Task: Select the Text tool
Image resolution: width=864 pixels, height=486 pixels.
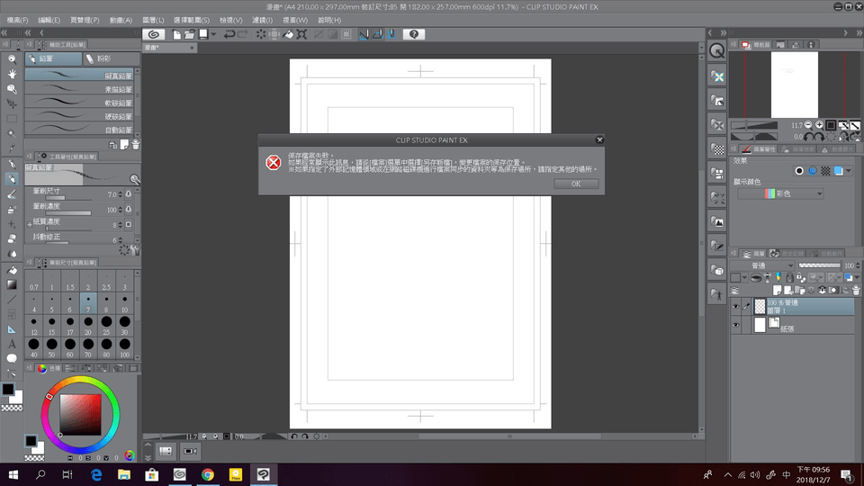Action: 12,344
